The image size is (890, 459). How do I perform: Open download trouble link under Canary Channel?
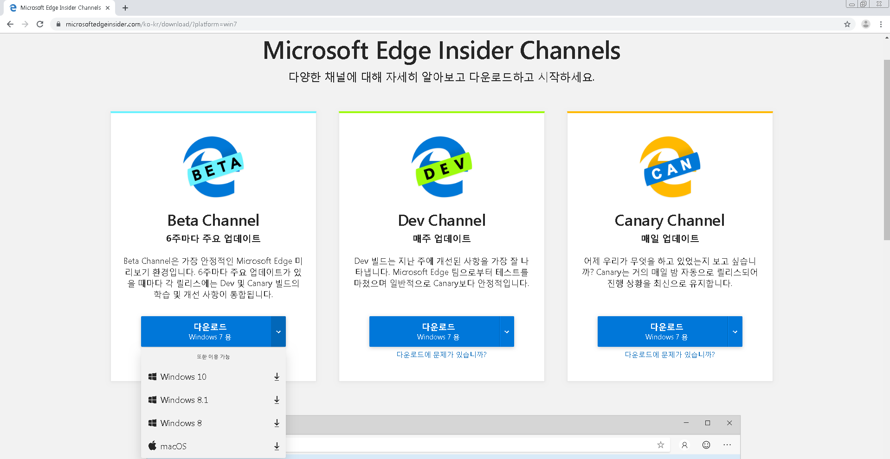[670, 355]
